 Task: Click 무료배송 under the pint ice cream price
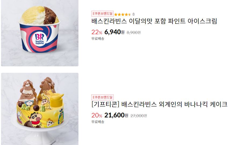[x=98, y=39]
